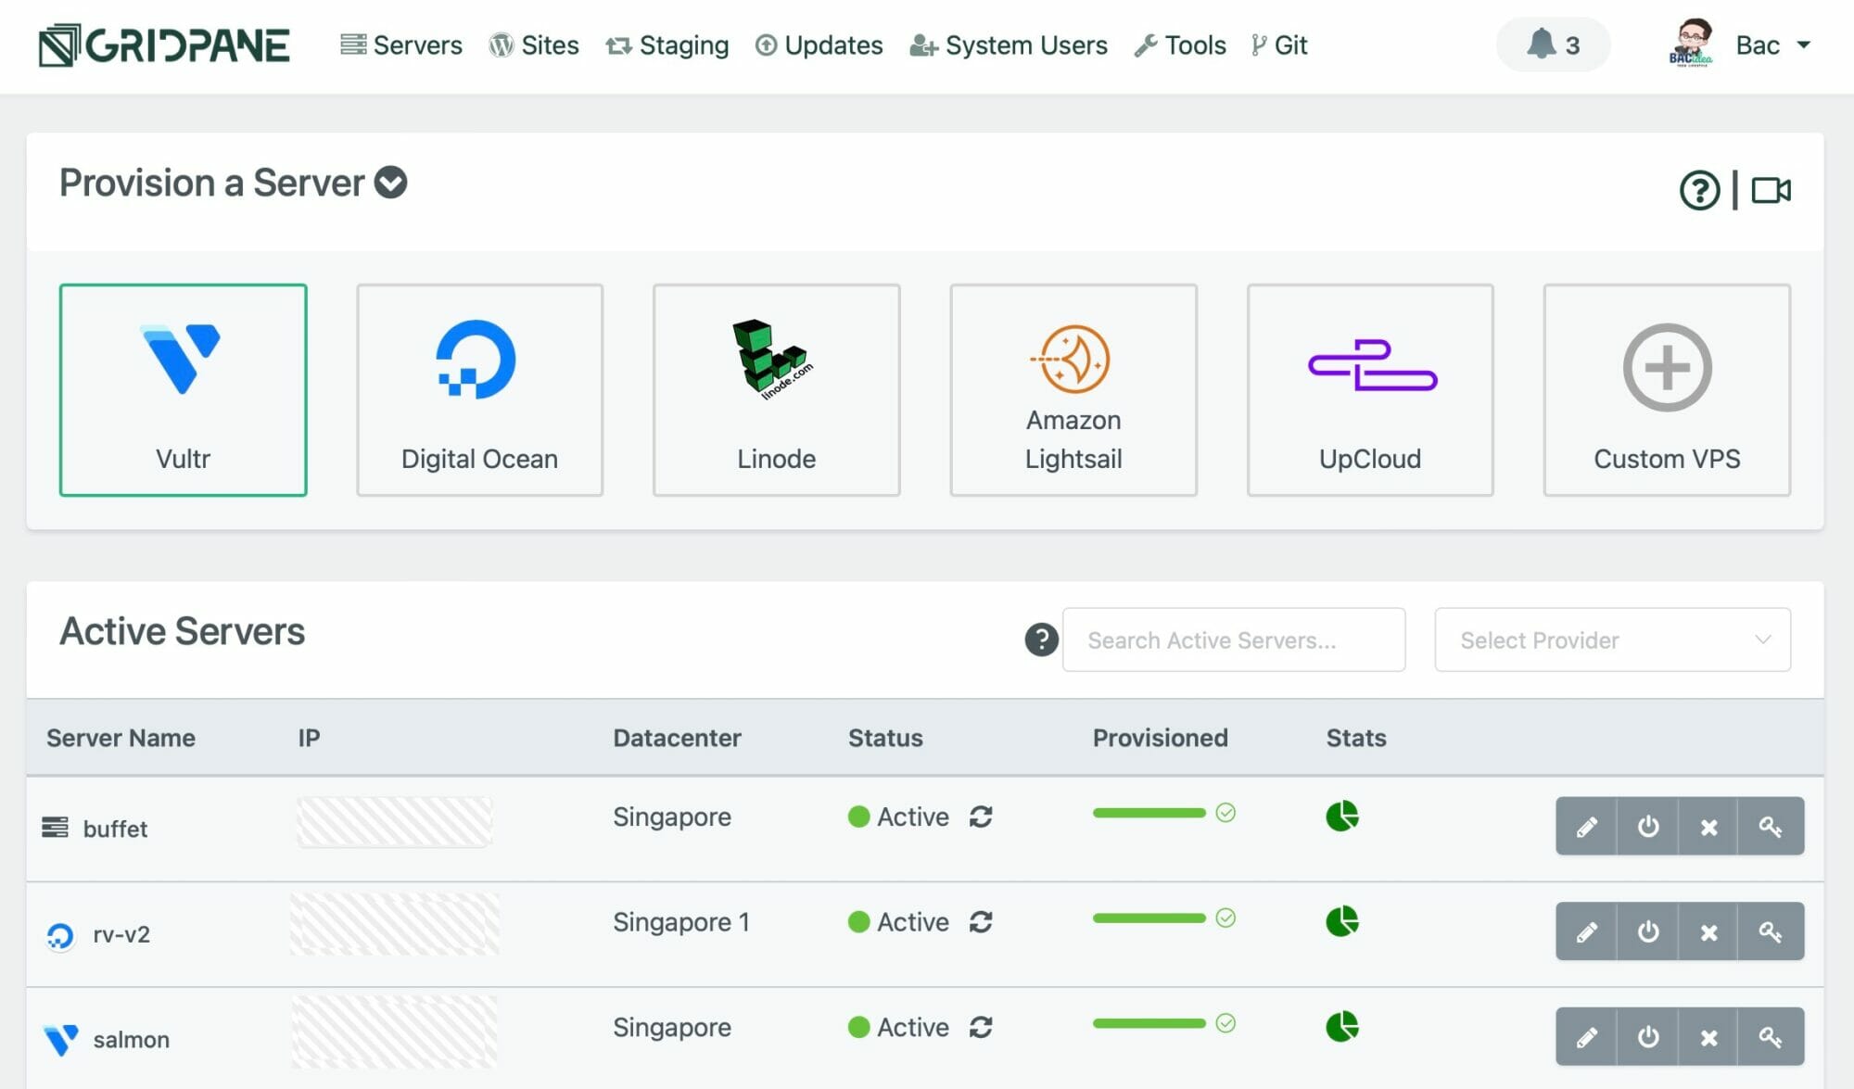This screenshot has width=1854, height=1089.
Task: View stats pie chart for rv-v2
Action: coord(1341,921)
